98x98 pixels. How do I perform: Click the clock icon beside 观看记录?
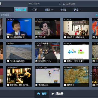pos(64,4)
